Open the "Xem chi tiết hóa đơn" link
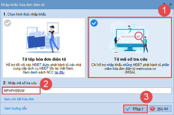174x115 pixels. click(x=19, y=99)
